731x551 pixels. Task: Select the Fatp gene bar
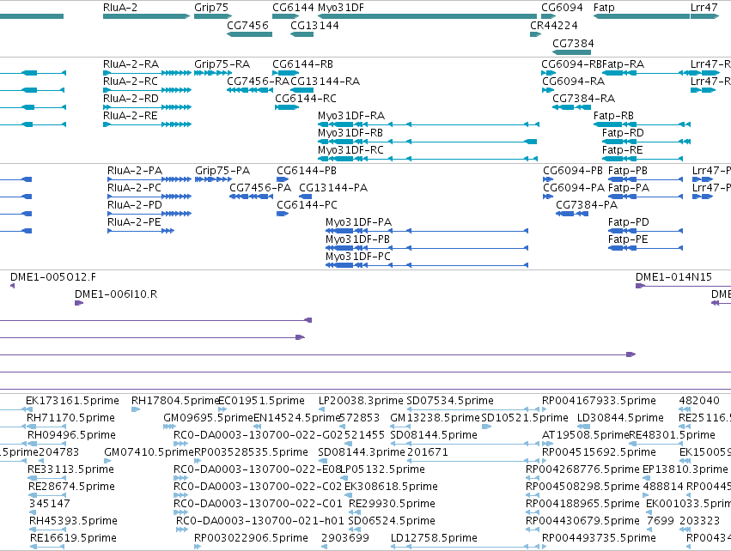pyautogui.click(x=642, y=16)
